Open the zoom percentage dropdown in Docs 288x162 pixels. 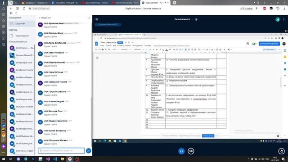115,49
